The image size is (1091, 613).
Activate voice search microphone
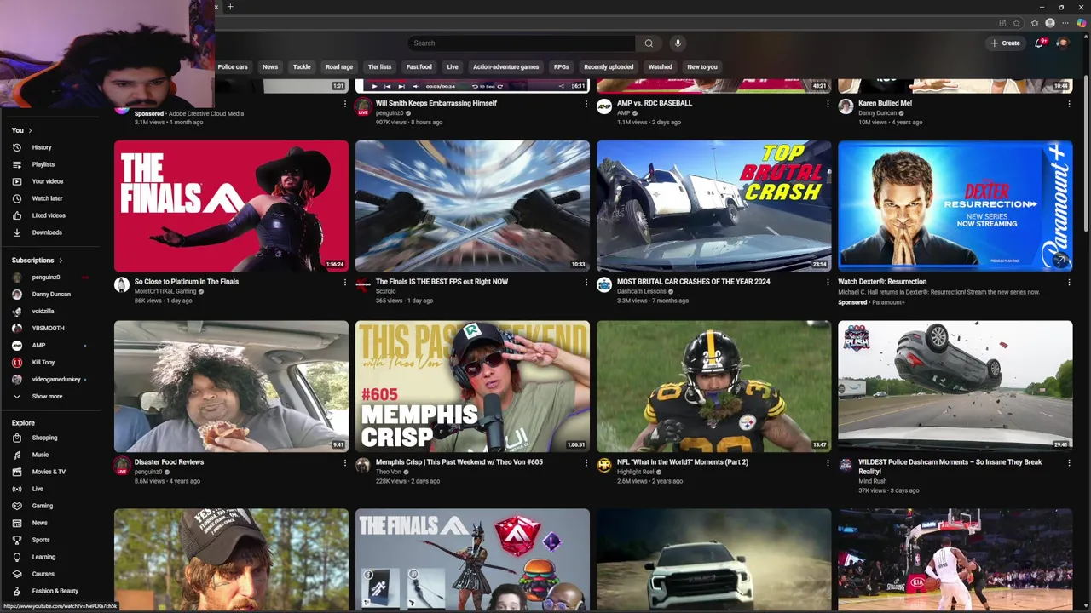click(x=678, y=43)
